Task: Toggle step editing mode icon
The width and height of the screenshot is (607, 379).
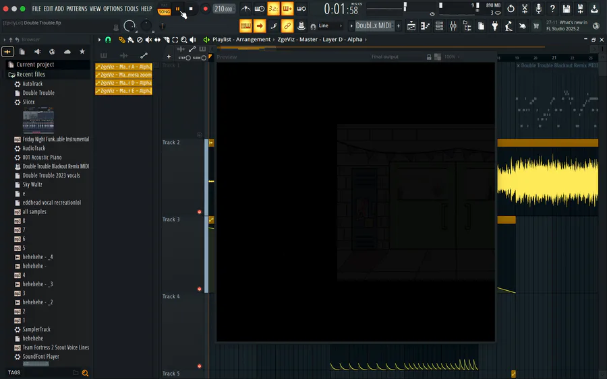Action: (x=273, y=26)
